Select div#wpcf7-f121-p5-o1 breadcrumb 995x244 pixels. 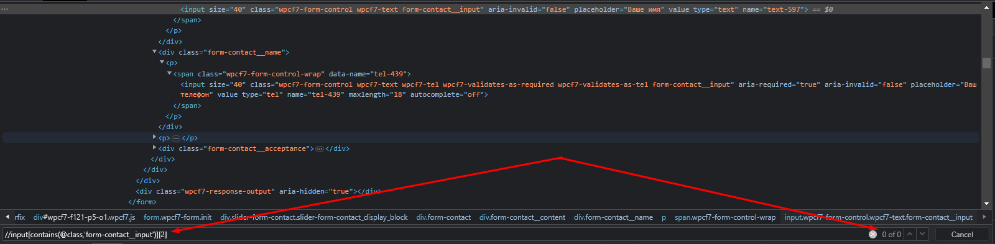84,217
